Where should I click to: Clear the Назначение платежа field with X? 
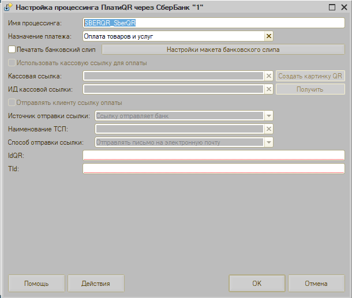[268, 36]
